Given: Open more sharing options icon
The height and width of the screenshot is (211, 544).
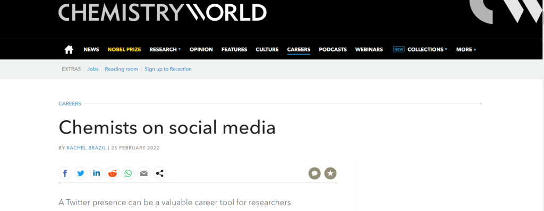Looking at the screenshot, I should (x=159, y=173).
